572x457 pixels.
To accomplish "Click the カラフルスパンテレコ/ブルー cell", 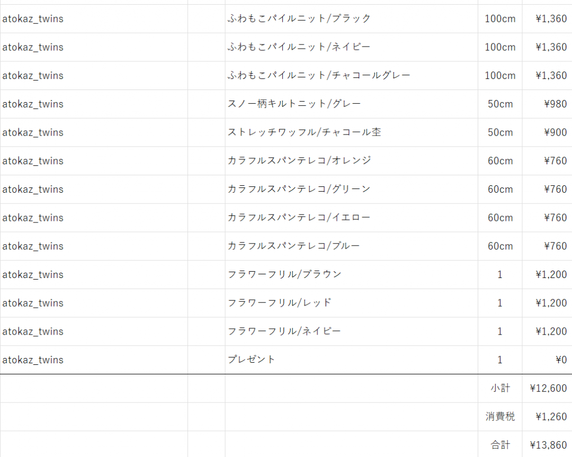I will tap(293, 246).
